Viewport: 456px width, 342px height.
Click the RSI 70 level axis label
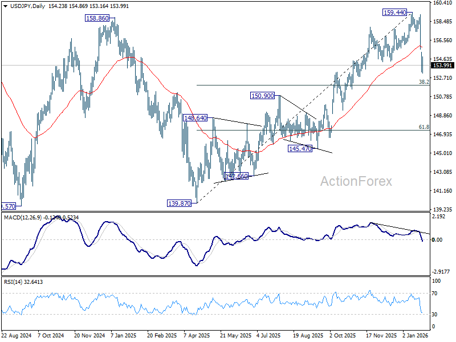coord(434,294)
